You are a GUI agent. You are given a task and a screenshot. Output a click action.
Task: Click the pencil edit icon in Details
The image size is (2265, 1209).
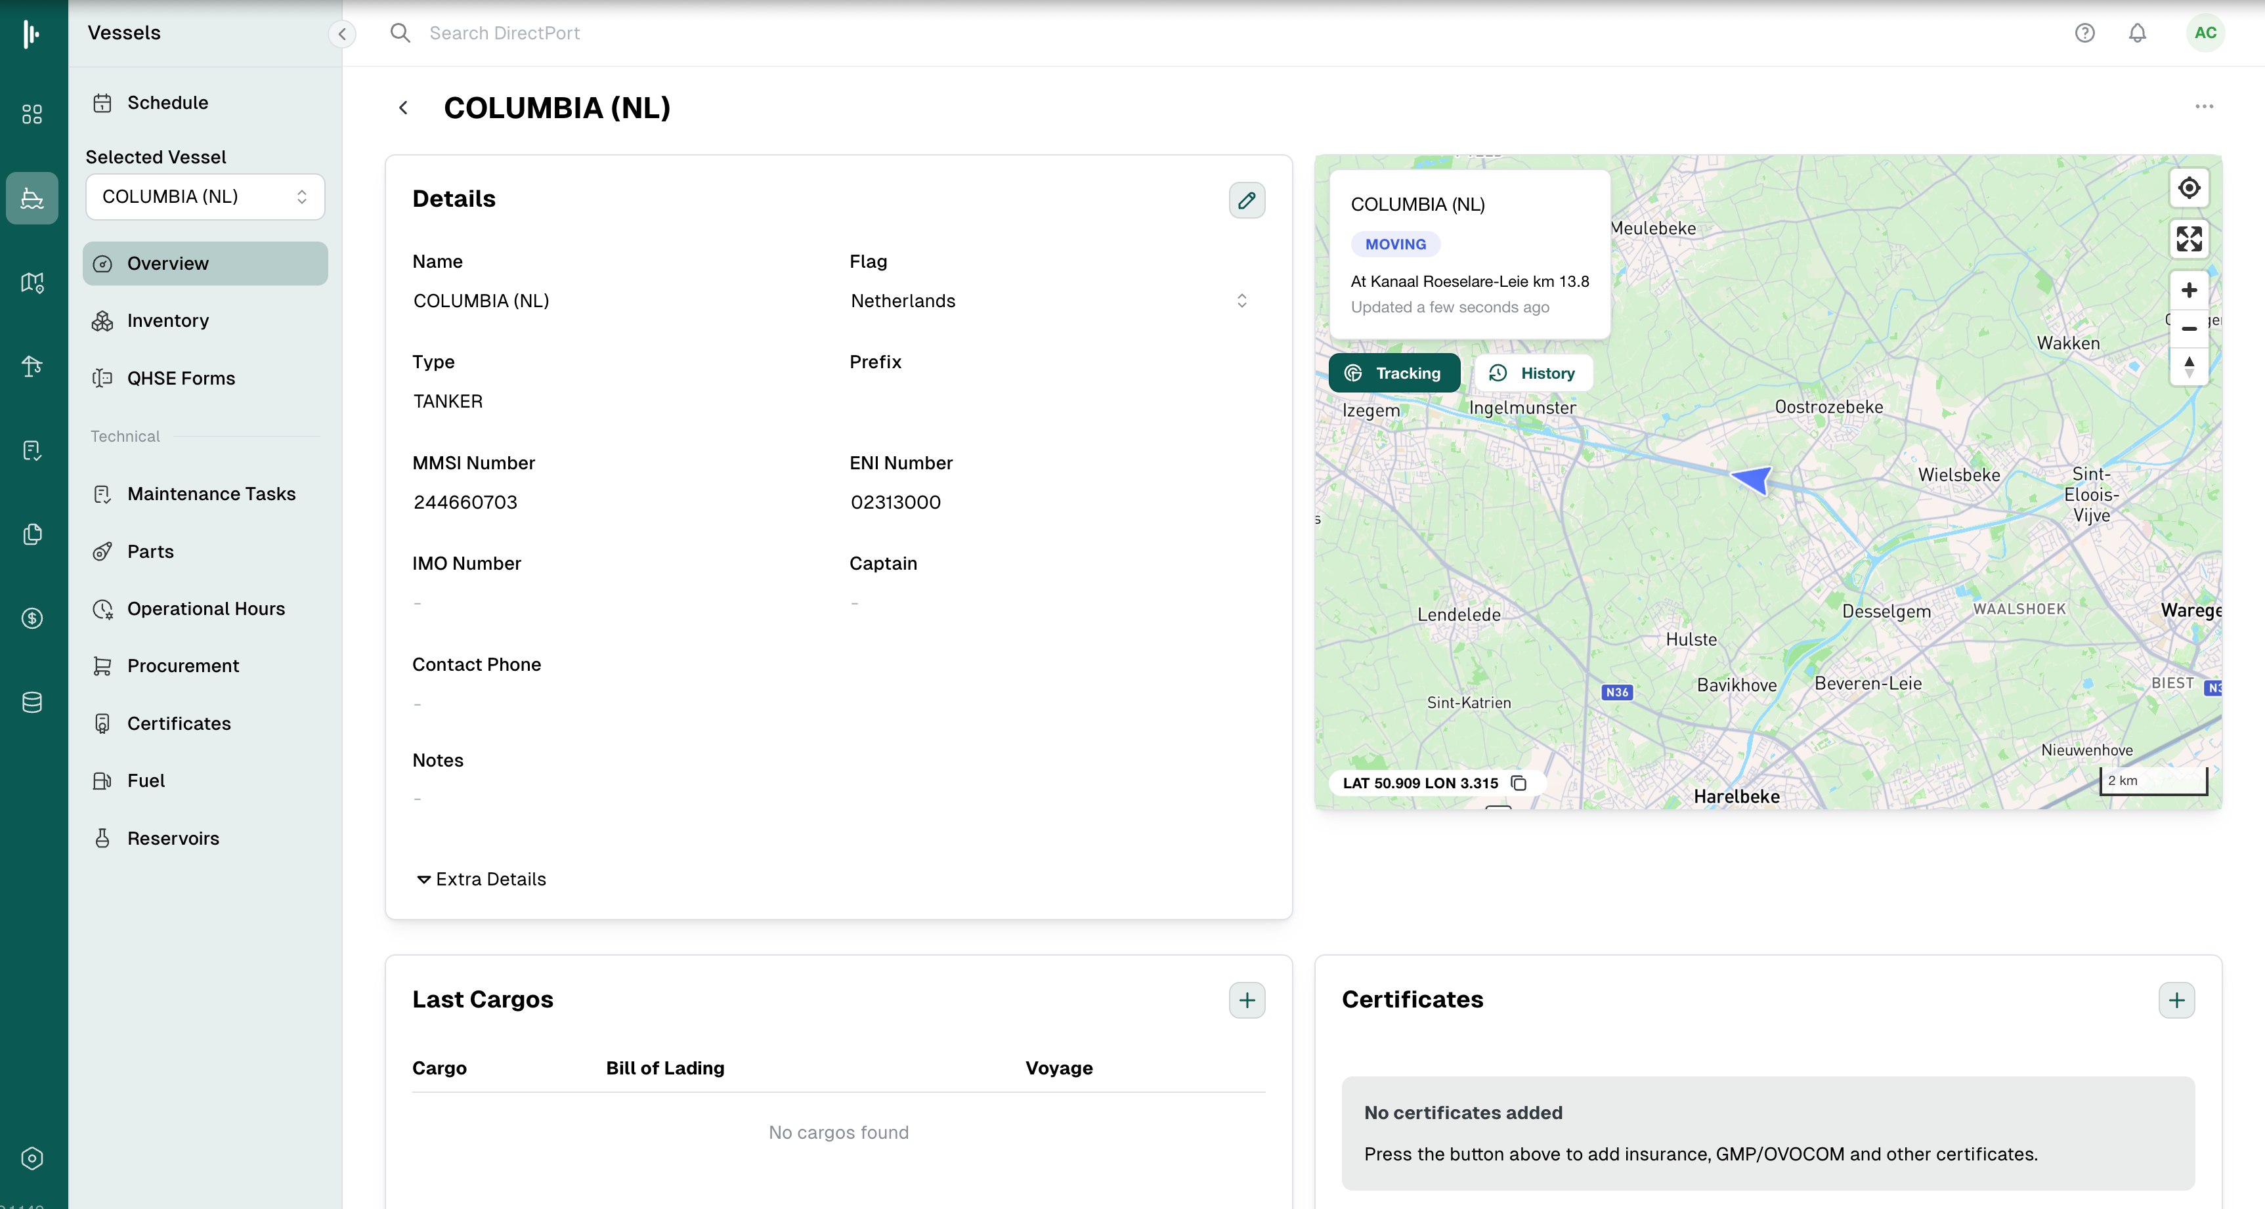pyautogui.click(x=1246, y=200)
